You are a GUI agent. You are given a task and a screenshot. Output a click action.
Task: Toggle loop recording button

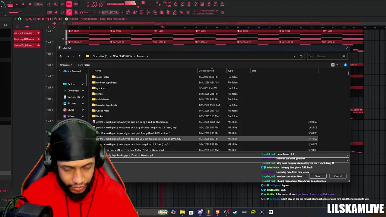[76, 4]
